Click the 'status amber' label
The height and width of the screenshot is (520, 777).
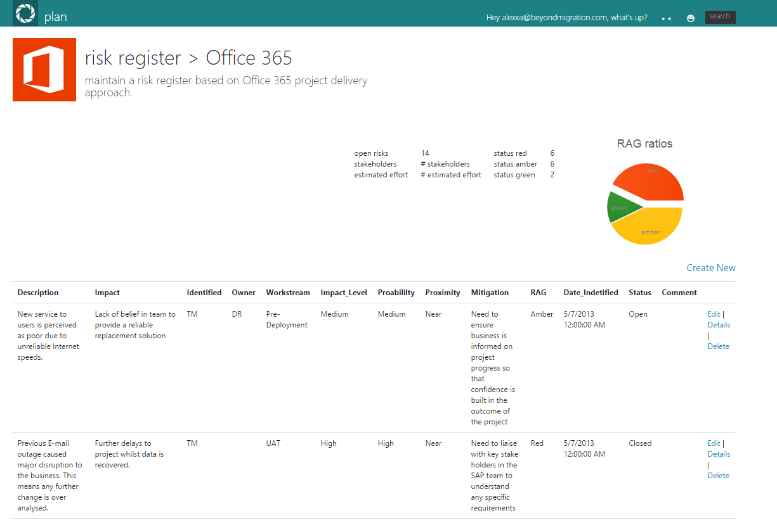pyautogui.click(x=516, y=164)
